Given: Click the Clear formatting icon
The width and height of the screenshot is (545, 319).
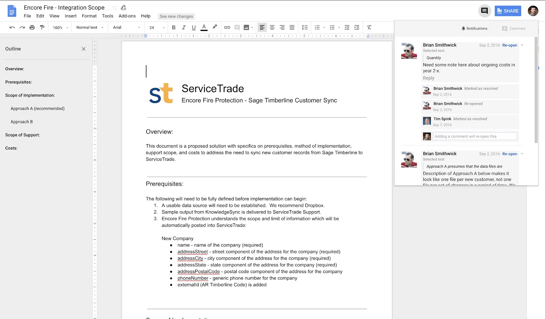Looking at the screenshot, I should (369, 28).
